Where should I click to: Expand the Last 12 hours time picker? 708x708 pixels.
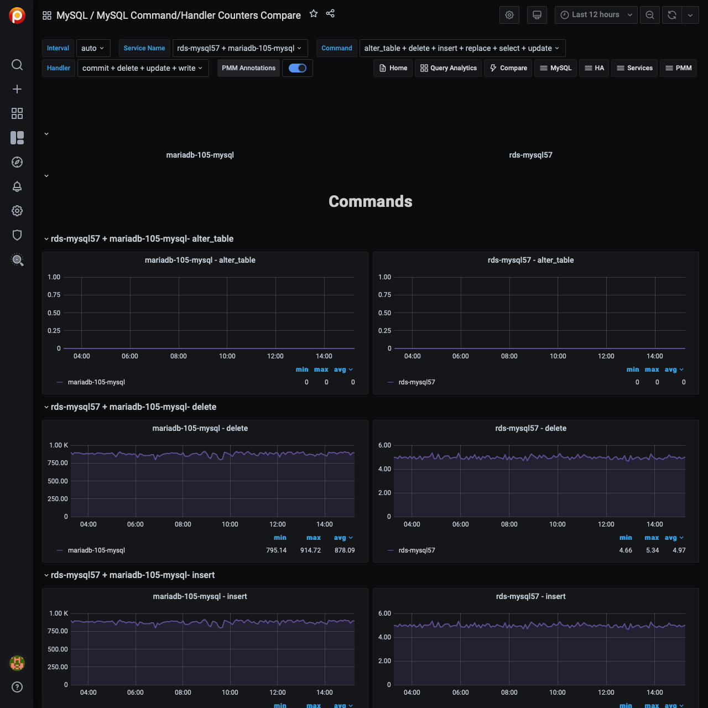596,15
